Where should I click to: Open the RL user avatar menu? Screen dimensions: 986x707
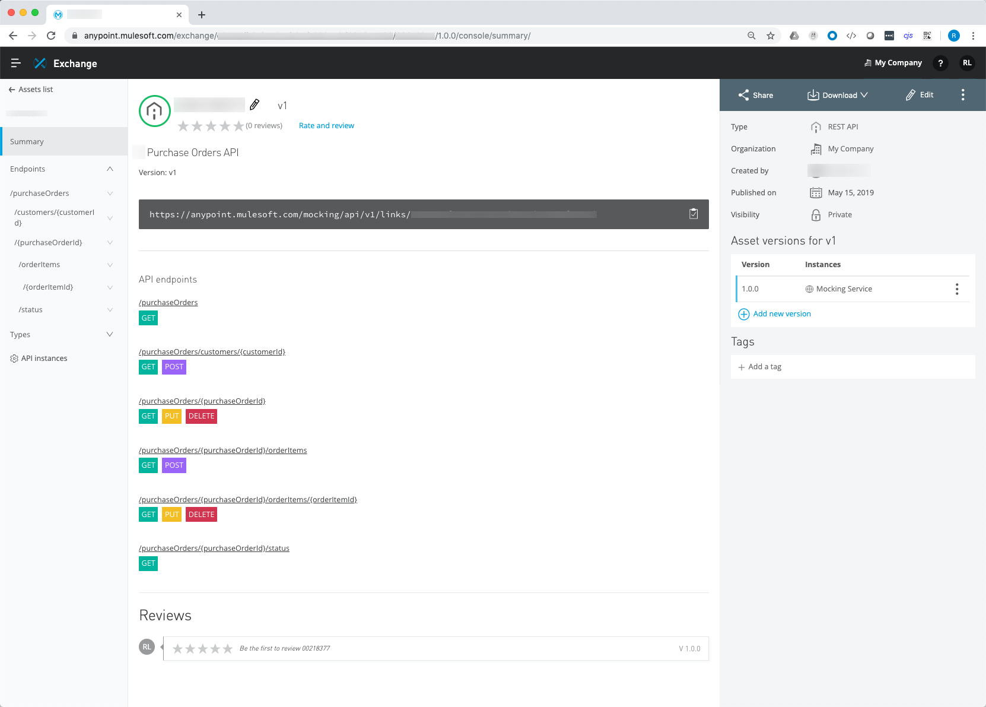966,63
